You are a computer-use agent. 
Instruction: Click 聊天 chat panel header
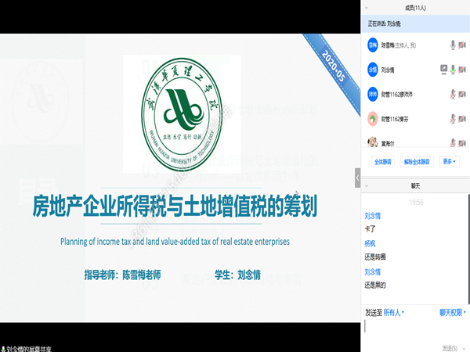pos(415,186)
